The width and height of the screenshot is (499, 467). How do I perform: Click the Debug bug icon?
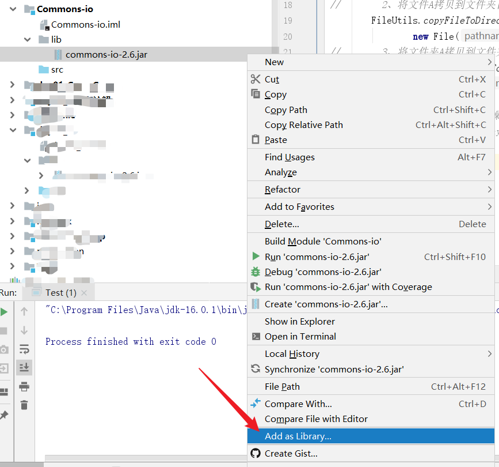point(256,272)
